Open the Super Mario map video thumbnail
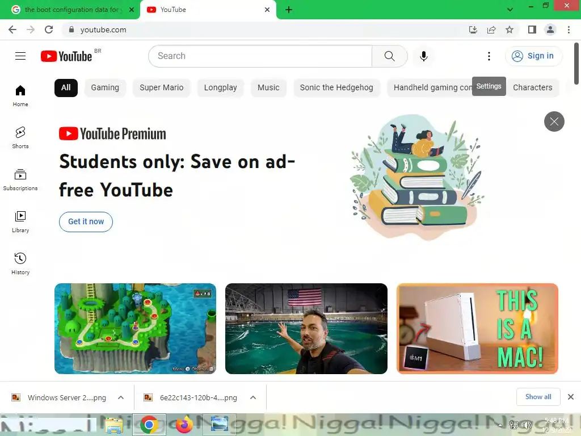The height and width of the screenshot is (436, 581). point(135,329)
